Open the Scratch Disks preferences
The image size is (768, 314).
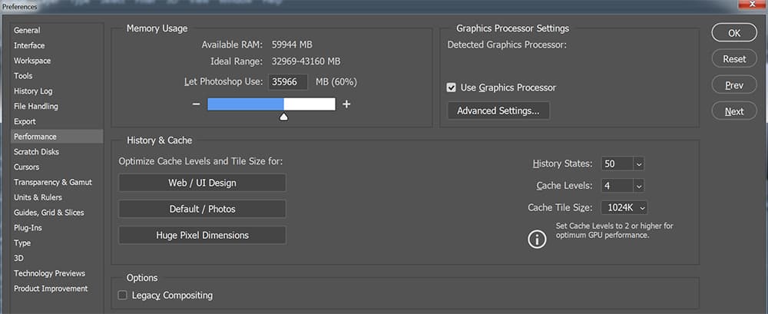57,152
